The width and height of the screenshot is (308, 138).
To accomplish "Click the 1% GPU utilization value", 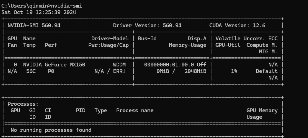I will [234, 71].
